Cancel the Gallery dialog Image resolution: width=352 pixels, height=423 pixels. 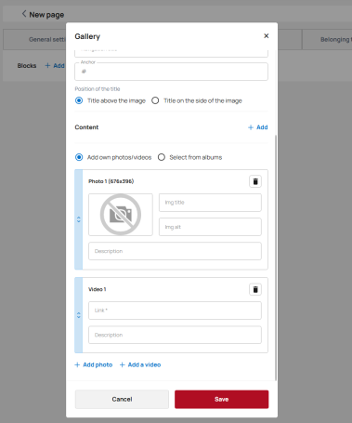tap(122, 399)
